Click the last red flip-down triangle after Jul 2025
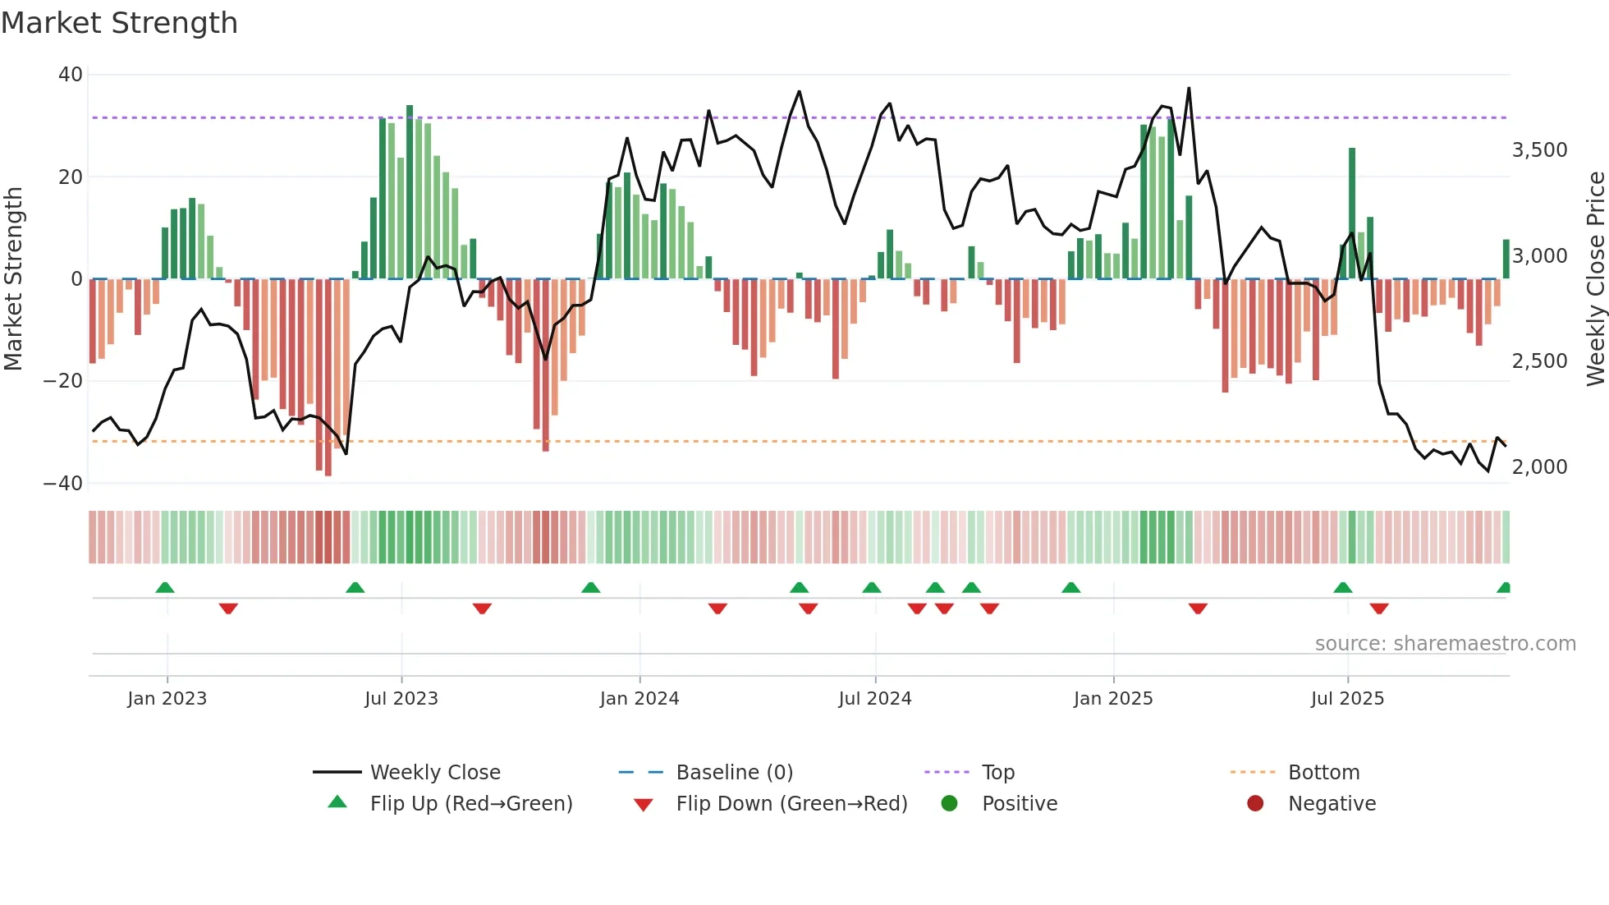The image size is (1609, 905). (1379, 609)
